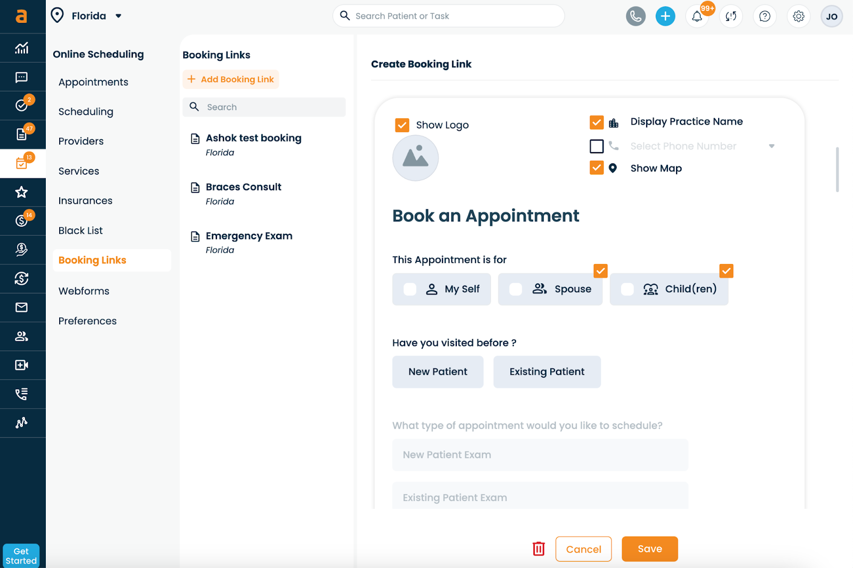This screenshot has width=853, height=568.
Task: Open settings gear in top bar
Action: pyautogui.click(x=798, y=17)
